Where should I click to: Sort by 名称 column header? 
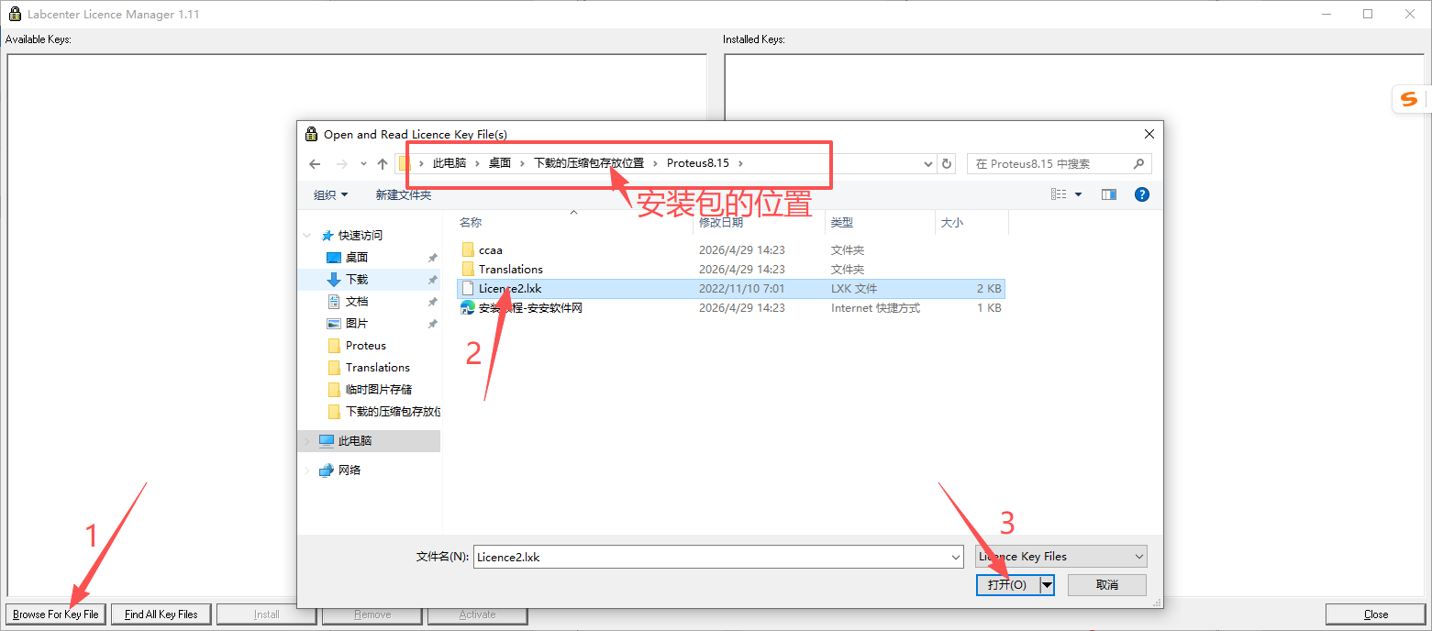pos(471,222)
